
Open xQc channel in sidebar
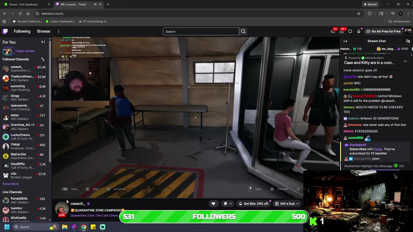(24, 175)
